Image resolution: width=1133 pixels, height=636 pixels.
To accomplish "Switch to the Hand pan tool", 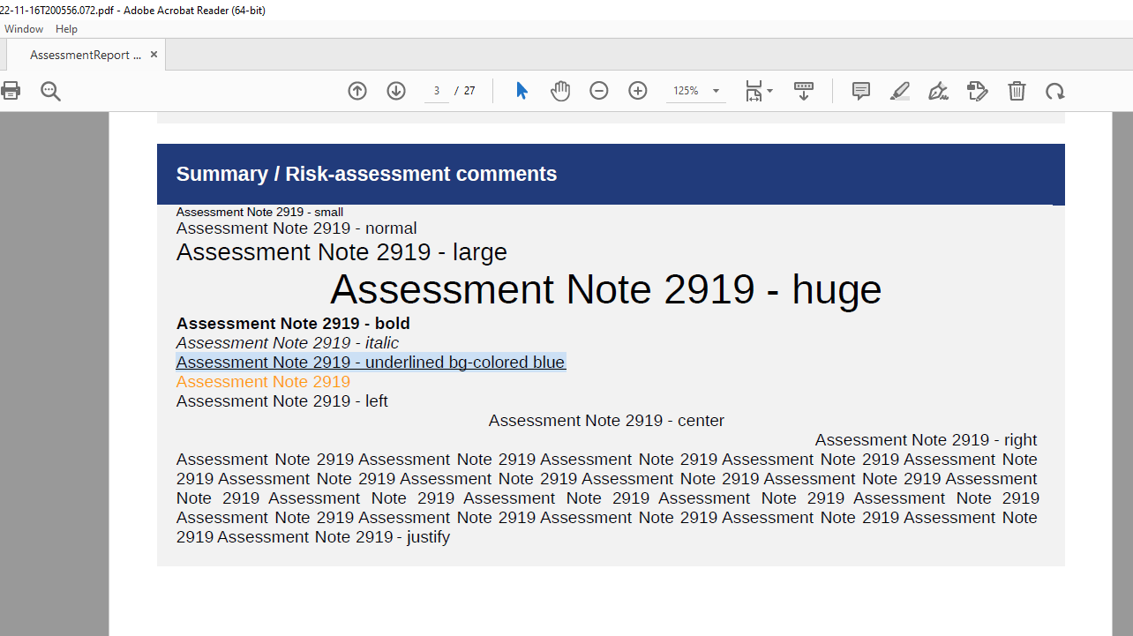I will 560,91.
